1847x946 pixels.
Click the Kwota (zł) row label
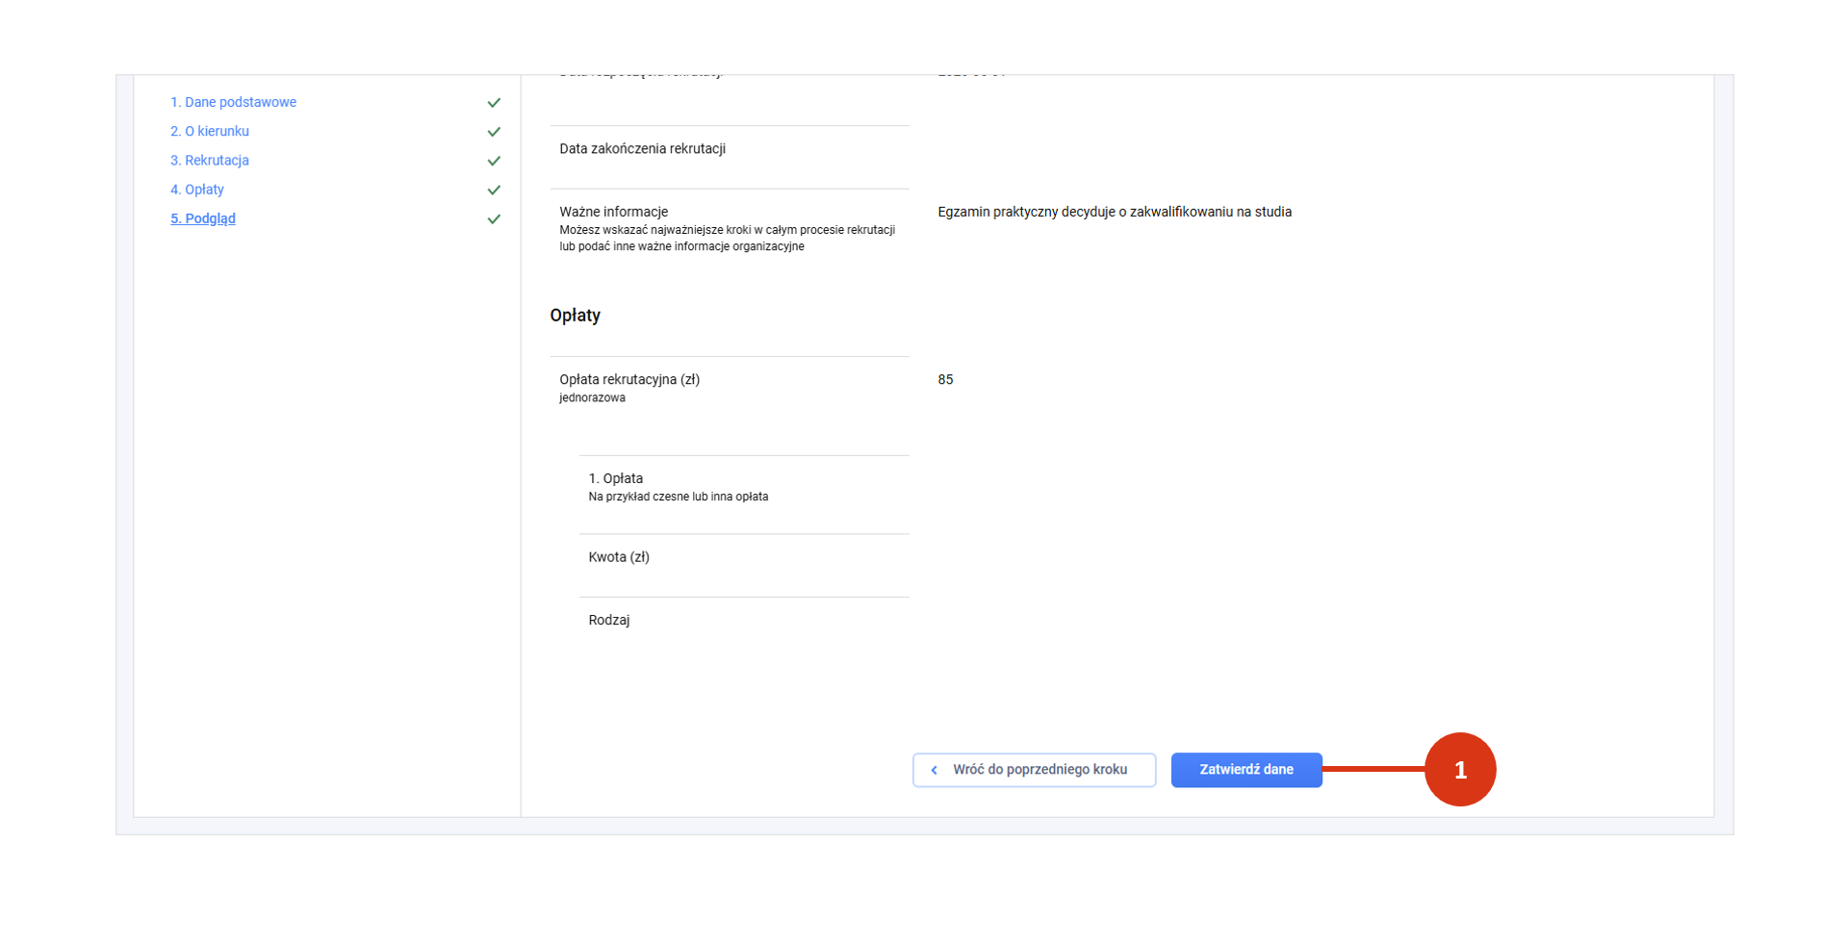tap(619, 557)
